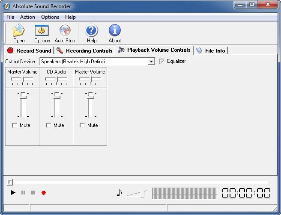
Task: Switch to the Record Sound tab
Action: point(29,50)
